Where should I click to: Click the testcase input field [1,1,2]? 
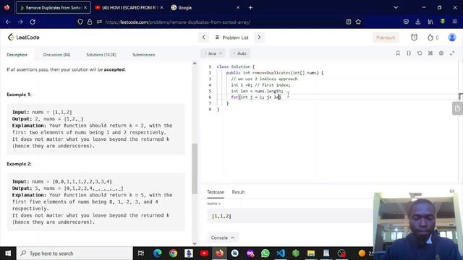(x=290, y=216)
